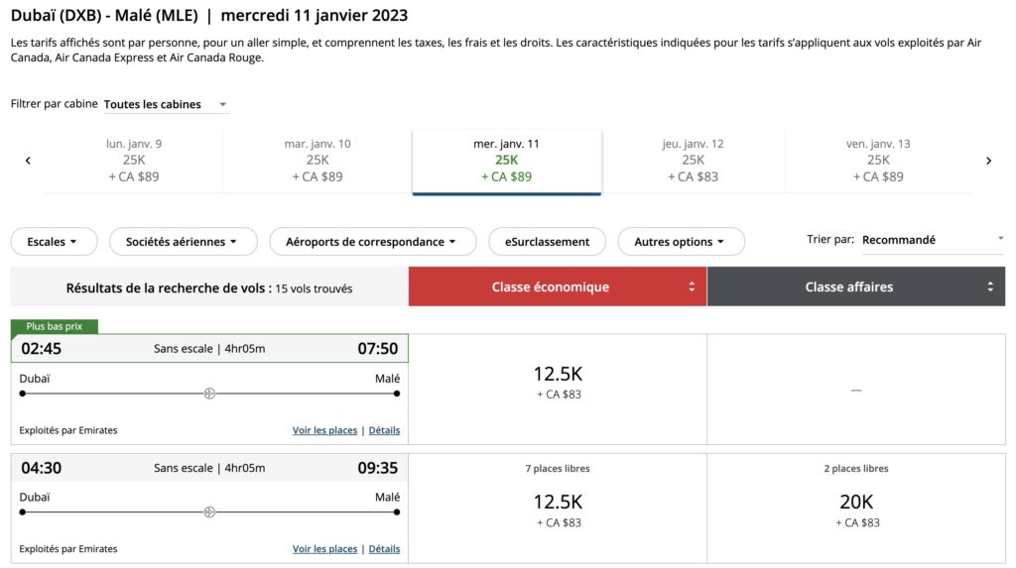Screen dimensions: 1016x568
Task: Click previous dates left arrow
Action: 28,161
